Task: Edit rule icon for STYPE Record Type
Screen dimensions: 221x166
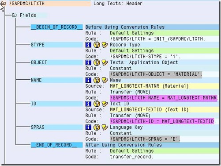Action: tap(105, 45)
